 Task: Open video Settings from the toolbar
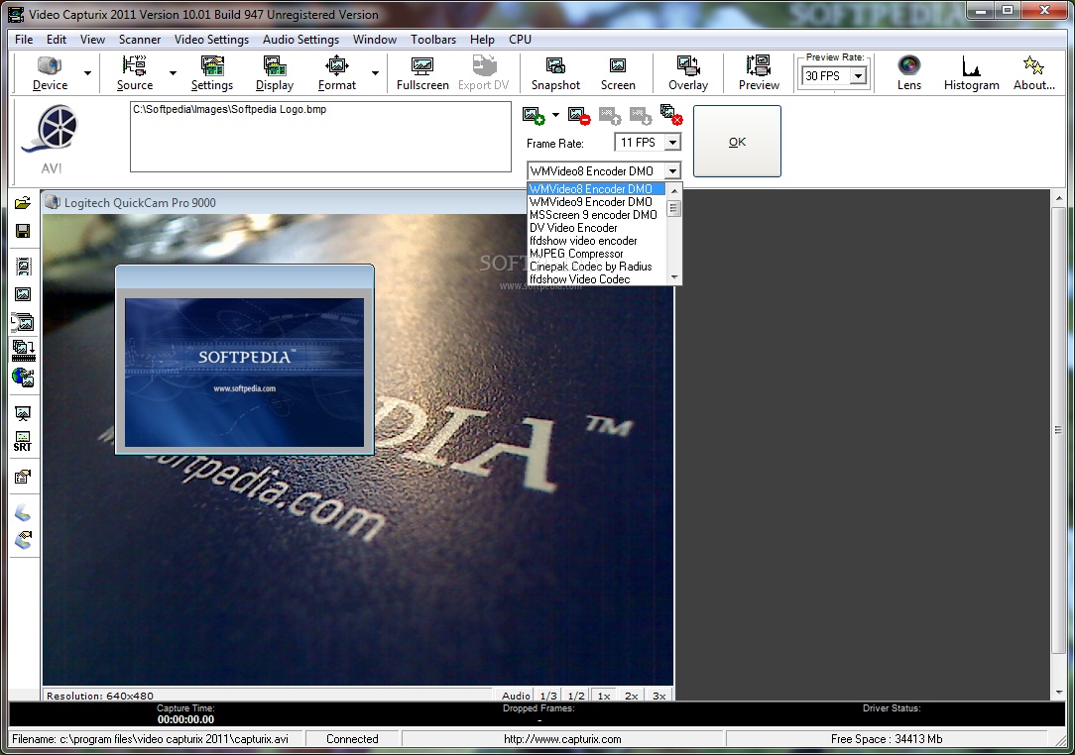212,73
